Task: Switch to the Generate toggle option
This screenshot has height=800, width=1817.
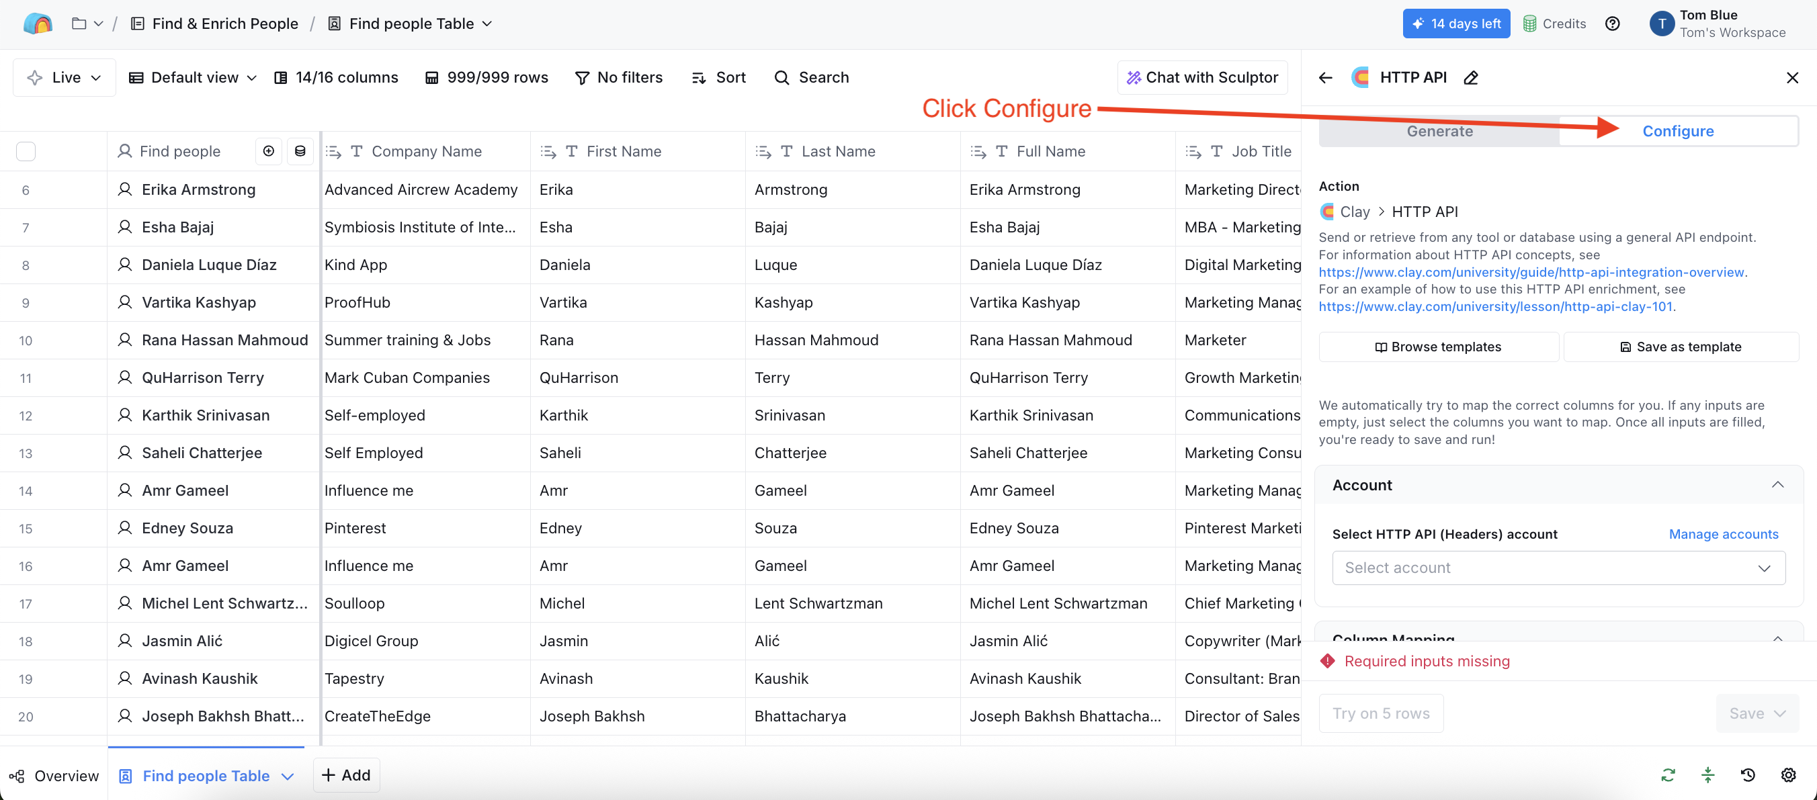Action: [1439, 131]
